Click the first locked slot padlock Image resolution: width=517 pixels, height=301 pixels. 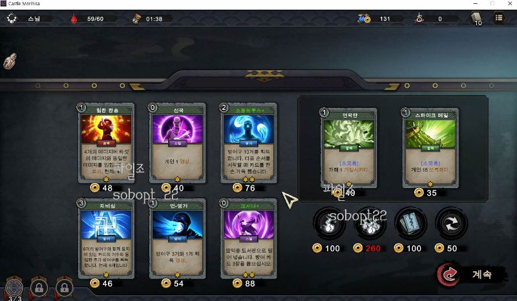point(39,287)
